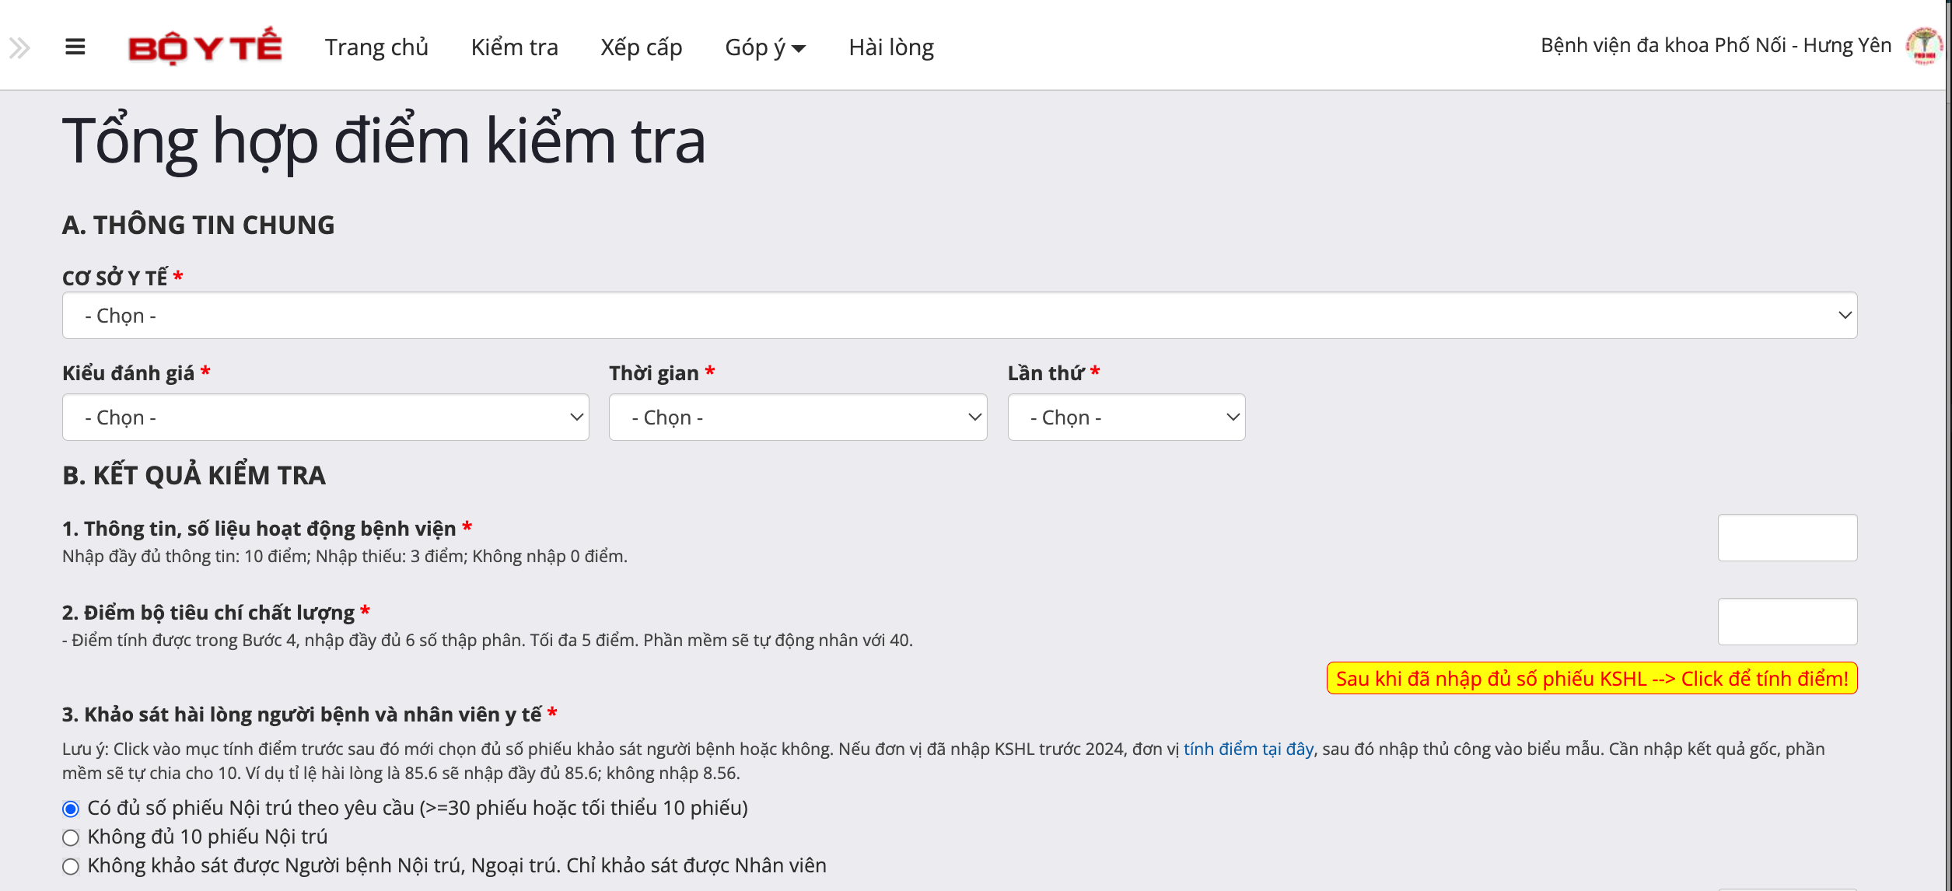The image size is (1952, 891).
Task: Select 'Có đủ số phiếu Nội trú' radio
Action: (x=71, y=809)
